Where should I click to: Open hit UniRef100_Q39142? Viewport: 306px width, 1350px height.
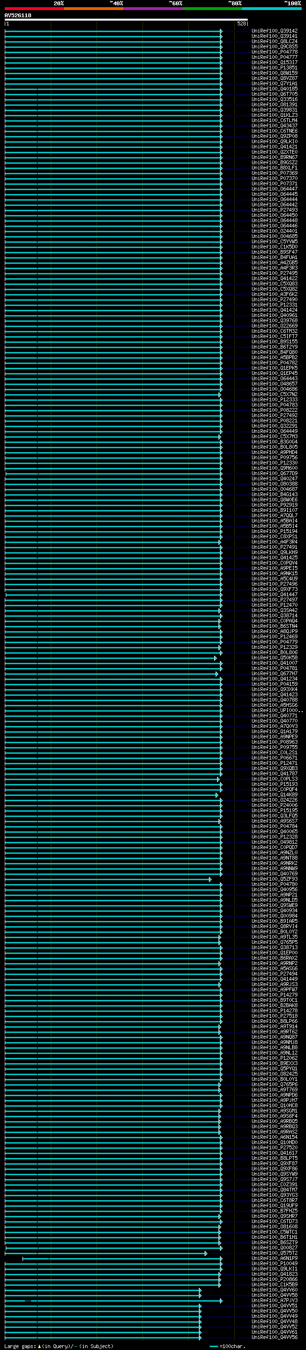coord(274,31)
